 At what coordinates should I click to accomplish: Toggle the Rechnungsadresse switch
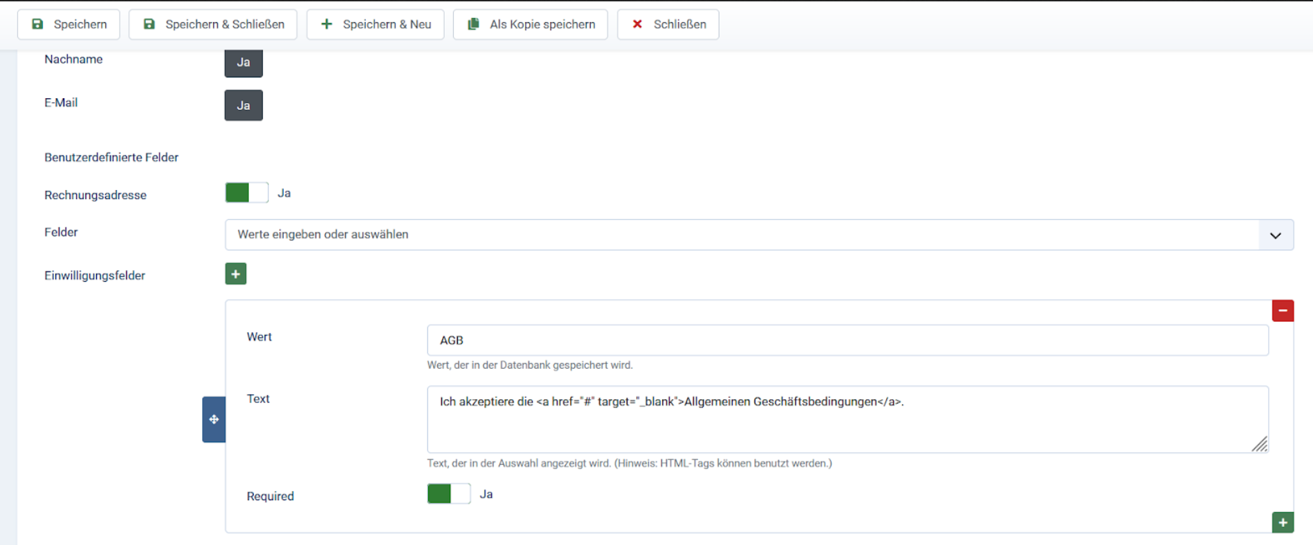coord(247,193)
